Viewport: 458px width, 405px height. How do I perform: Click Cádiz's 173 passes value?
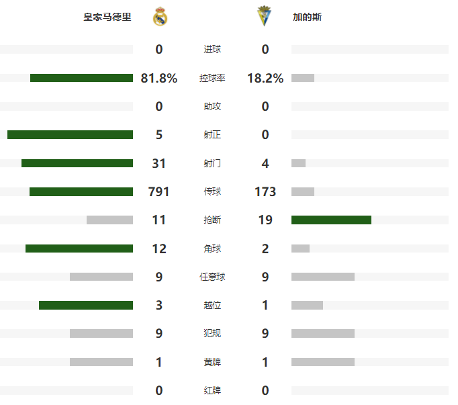pos(265,191)
